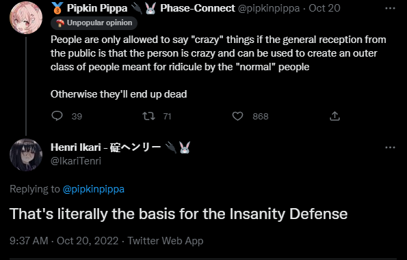The image size is (407, 260).
Task: Click the 868 likes count
Action: point(261,117)
